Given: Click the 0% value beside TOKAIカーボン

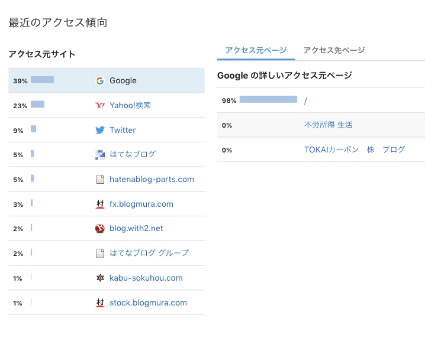Looking at the screenshot, I should 227,151.
